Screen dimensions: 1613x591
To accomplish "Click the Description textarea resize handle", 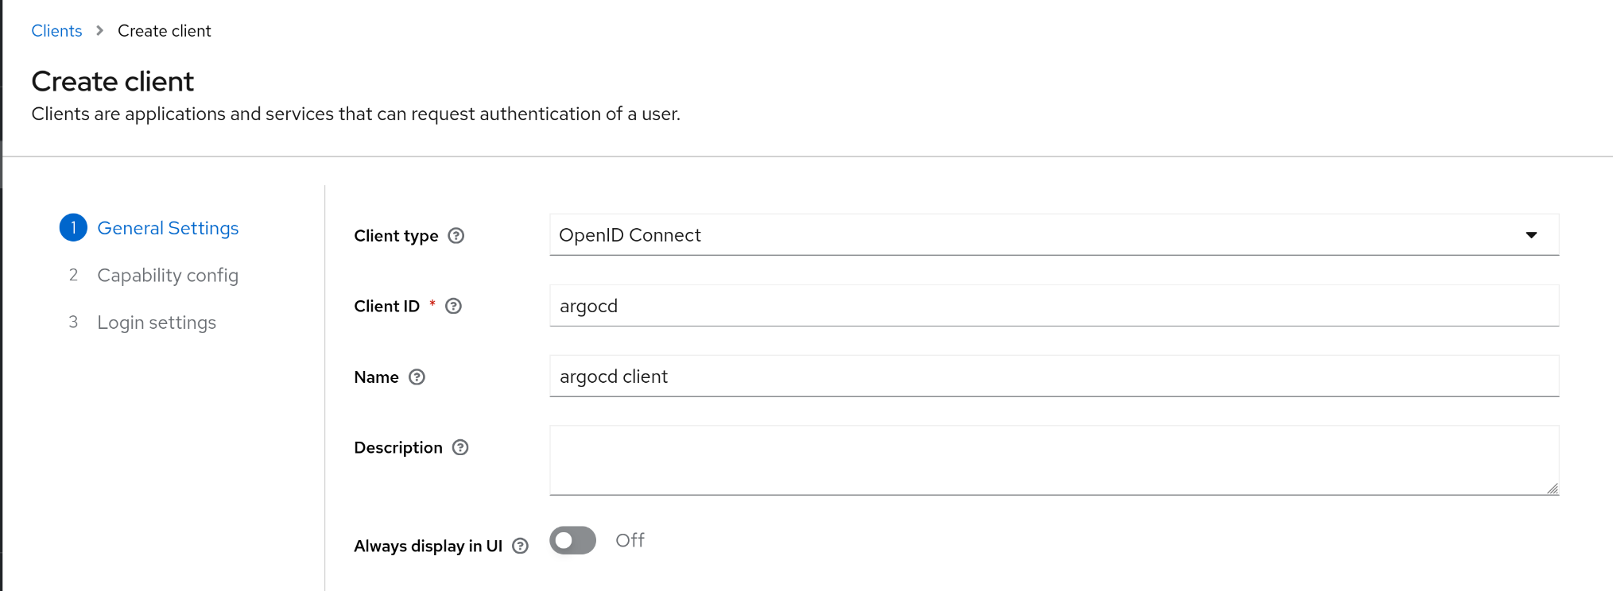I will click(x=1552, y=489).
